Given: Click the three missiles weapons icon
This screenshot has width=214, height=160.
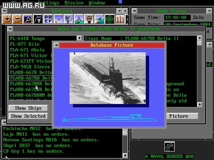Looking at the screenshot, I should pos(120,19).
